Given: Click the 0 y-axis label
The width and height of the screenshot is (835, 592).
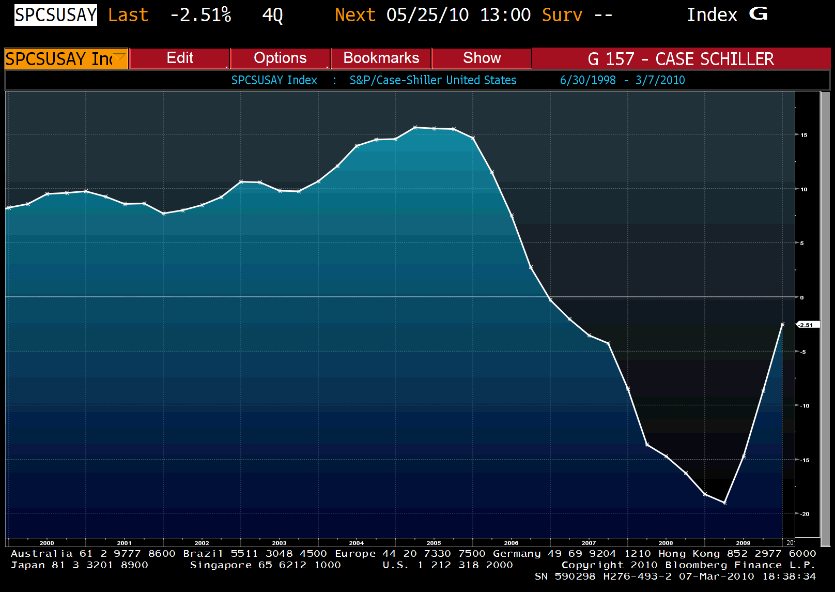Looking at the screenshot, I should [x=802, y=297].
